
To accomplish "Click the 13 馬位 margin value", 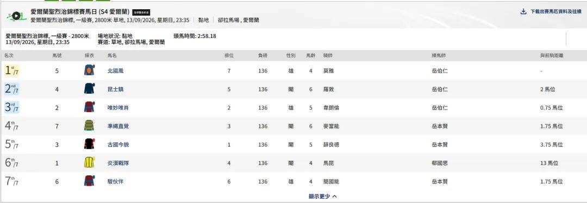I will [549, 163].
